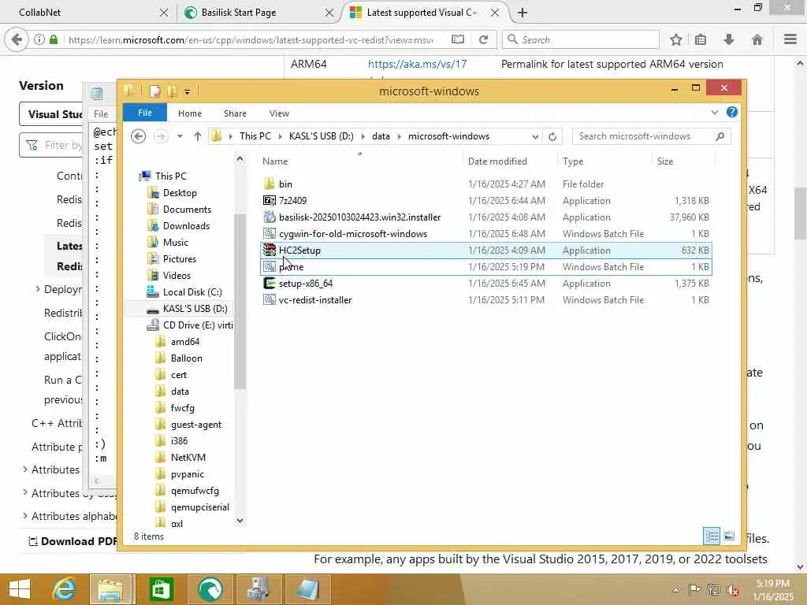
Task: Close the Basilisk Start Page tab
Action: coord(329,13)
